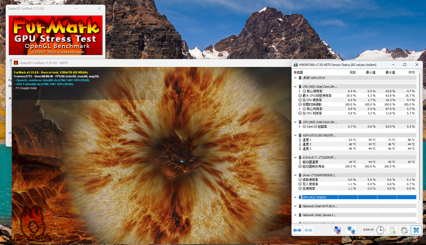Select the 驱动器温度 sensor row label
The height and width of the screenshot is (245, 426).
click(310, 162)
